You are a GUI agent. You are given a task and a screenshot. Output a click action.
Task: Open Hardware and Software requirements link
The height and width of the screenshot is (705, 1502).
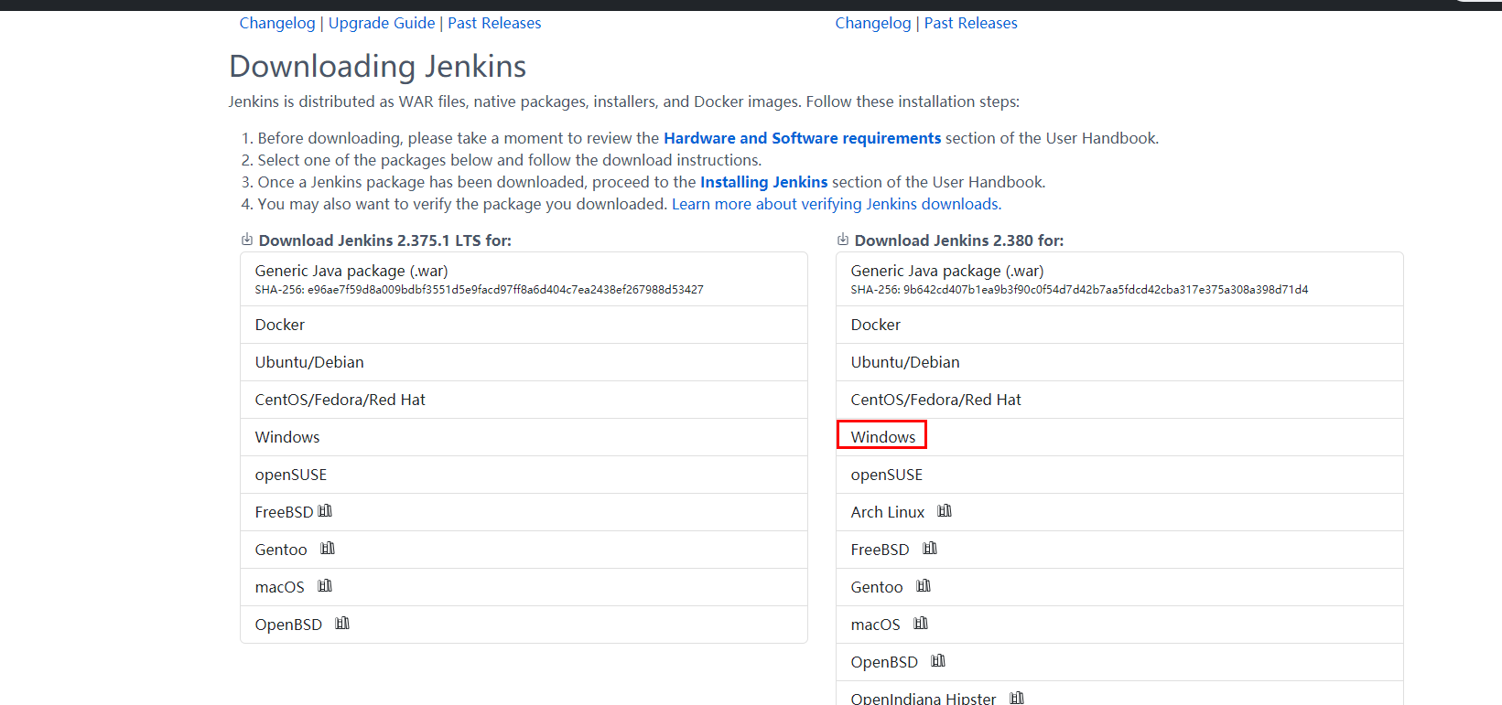click(x=803, y=138)
